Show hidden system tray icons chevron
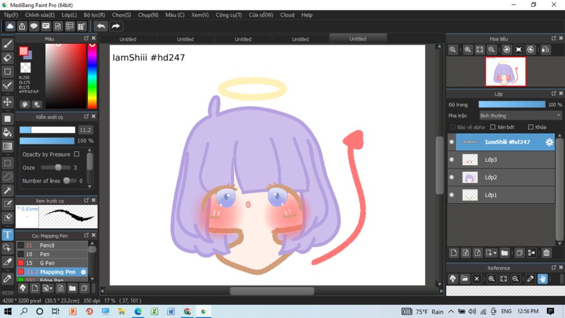The height and width of the screenshot is (318, 565). tap(451, 311)
